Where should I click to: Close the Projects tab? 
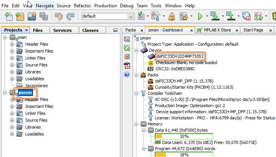pyautogui.click(x=26, y=30)
